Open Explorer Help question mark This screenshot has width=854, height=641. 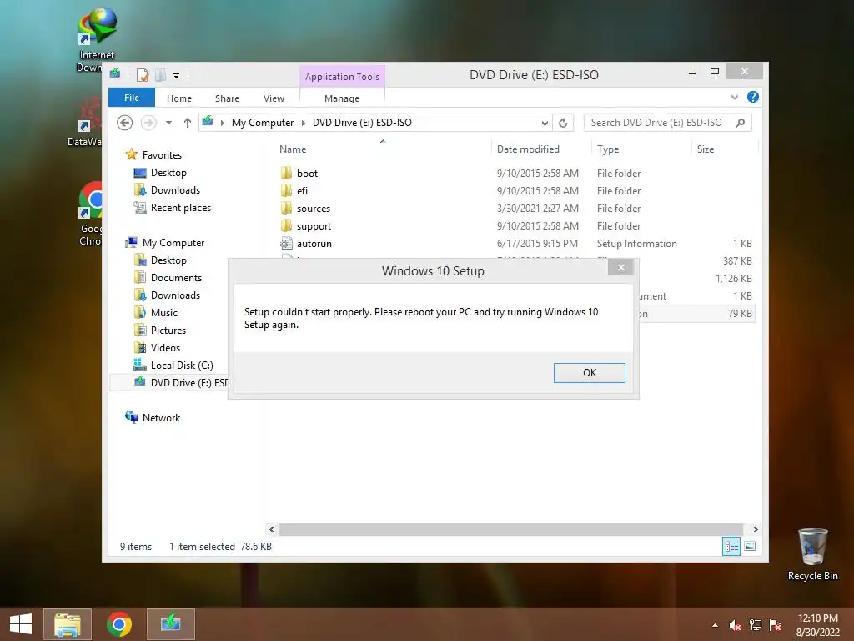click(x=753, y=97)
